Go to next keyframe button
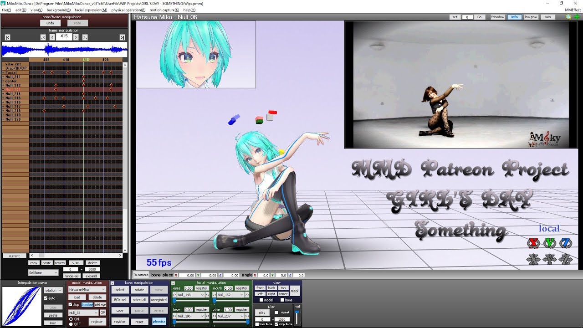This screenshot has height=328, width=583. pos(85,37)
